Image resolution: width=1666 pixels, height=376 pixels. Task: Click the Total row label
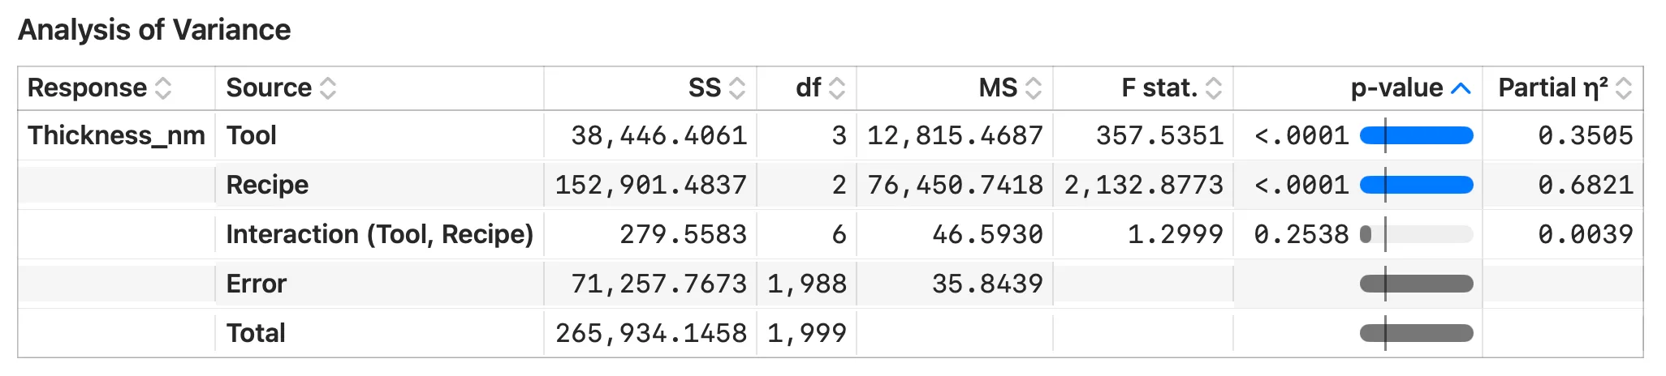[x=256, y=333]
